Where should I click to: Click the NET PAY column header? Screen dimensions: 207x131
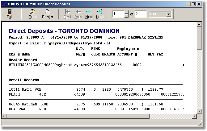(x=155, y=54)
